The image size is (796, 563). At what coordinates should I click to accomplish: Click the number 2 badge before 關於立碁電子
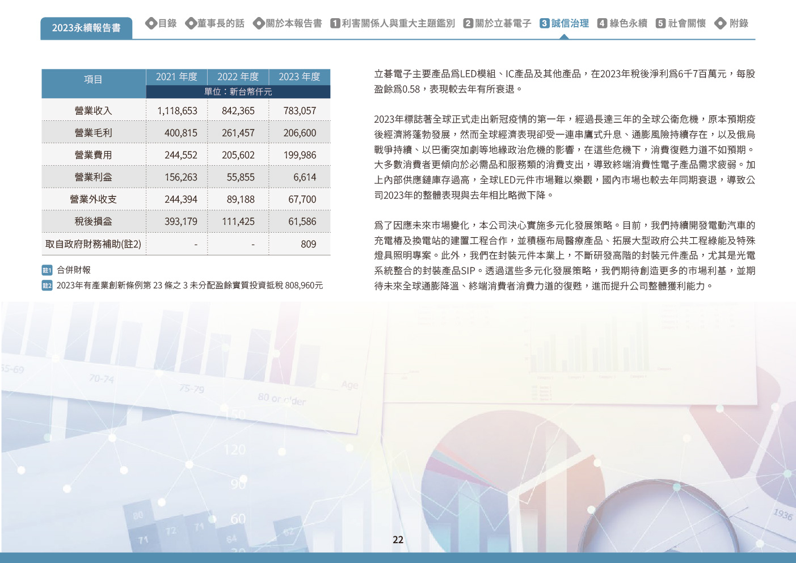(x=468, y=23)
